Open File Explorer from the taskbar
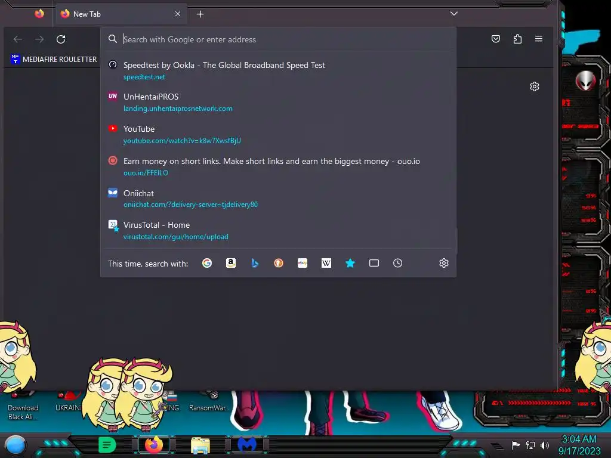 point(200,445)
